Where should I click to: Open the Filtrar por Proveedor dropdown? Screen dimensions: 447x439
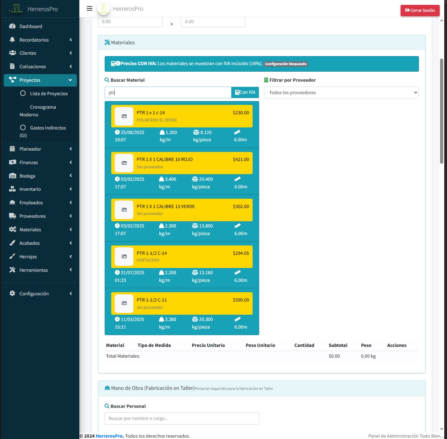pos(341,92)
